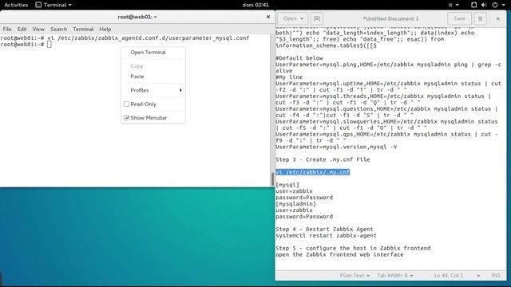
Task: Open the editor hamburger menu
Action: (x=480, y=18)
